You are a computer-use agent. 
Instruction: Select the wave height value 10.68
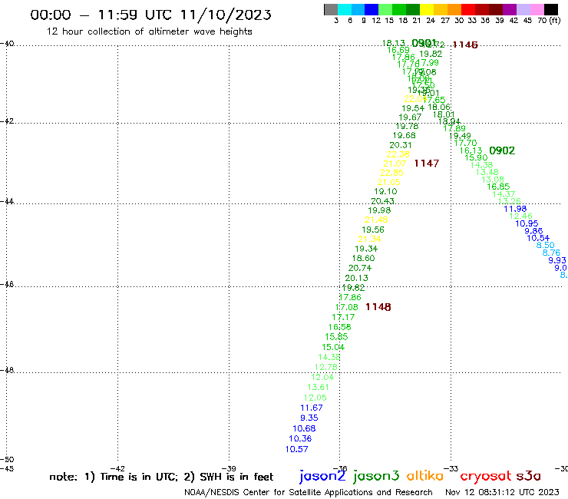point(304,428)
